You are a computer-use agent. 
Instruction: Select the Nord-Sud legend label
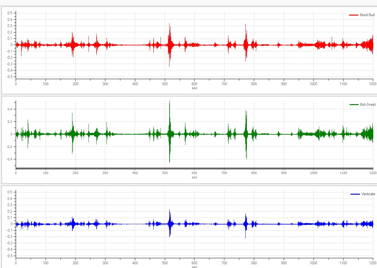367,15
